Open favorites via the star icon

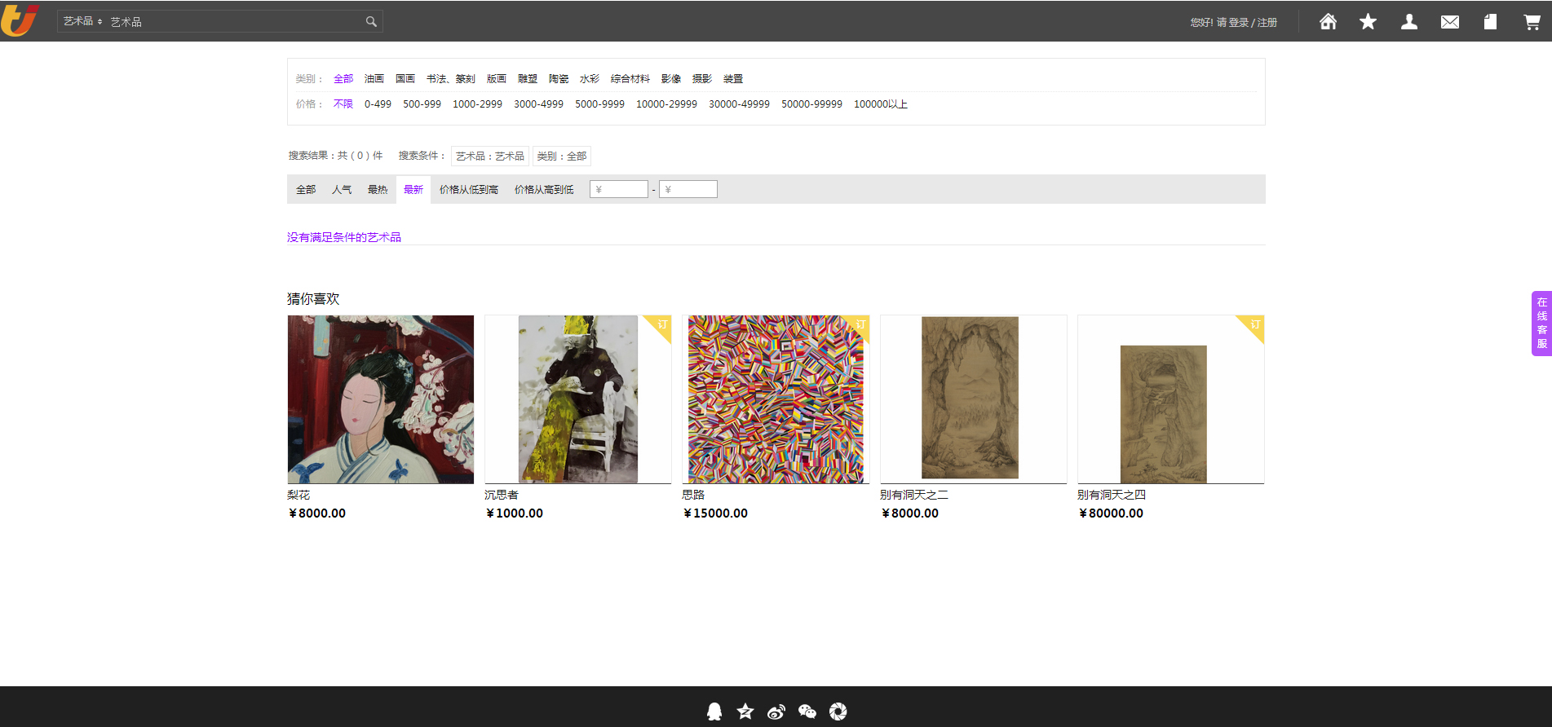pyautogui.click(x=1368, y=22)
